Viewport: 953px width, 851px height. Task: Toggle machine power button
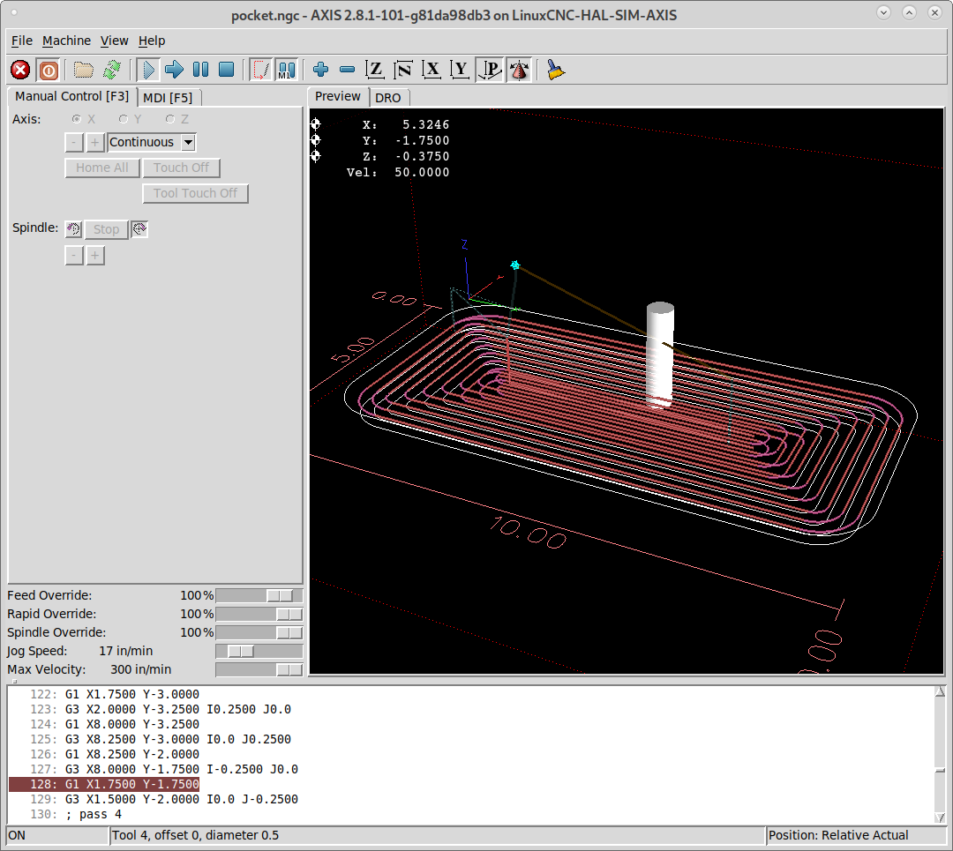click(48, 70)
